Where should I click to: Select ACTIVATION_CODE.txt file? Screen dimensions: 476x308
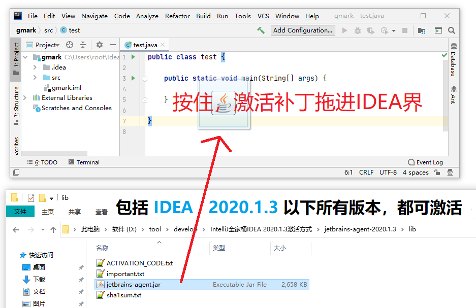[x=140, y=263]
